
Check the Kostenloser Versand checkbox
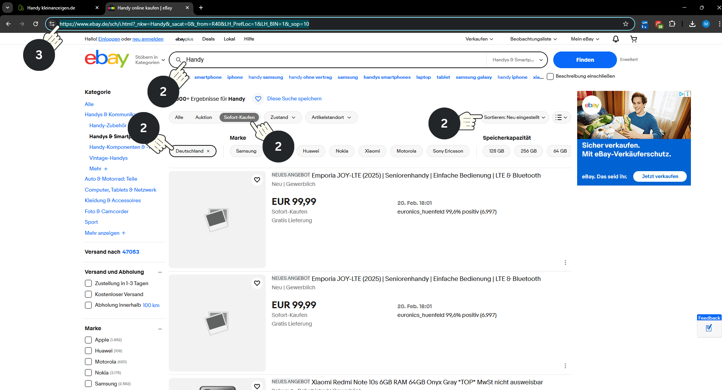(88, 294)
